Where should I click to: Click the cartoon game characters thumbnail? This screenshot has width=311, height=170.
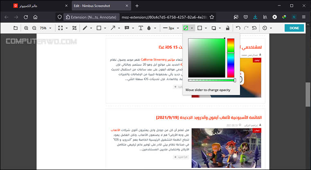(x=226, y=148)
